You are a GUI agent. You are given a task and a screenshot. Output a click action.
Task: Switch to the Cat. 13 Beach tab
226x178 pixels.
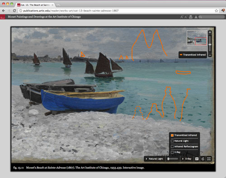[35, 5]
